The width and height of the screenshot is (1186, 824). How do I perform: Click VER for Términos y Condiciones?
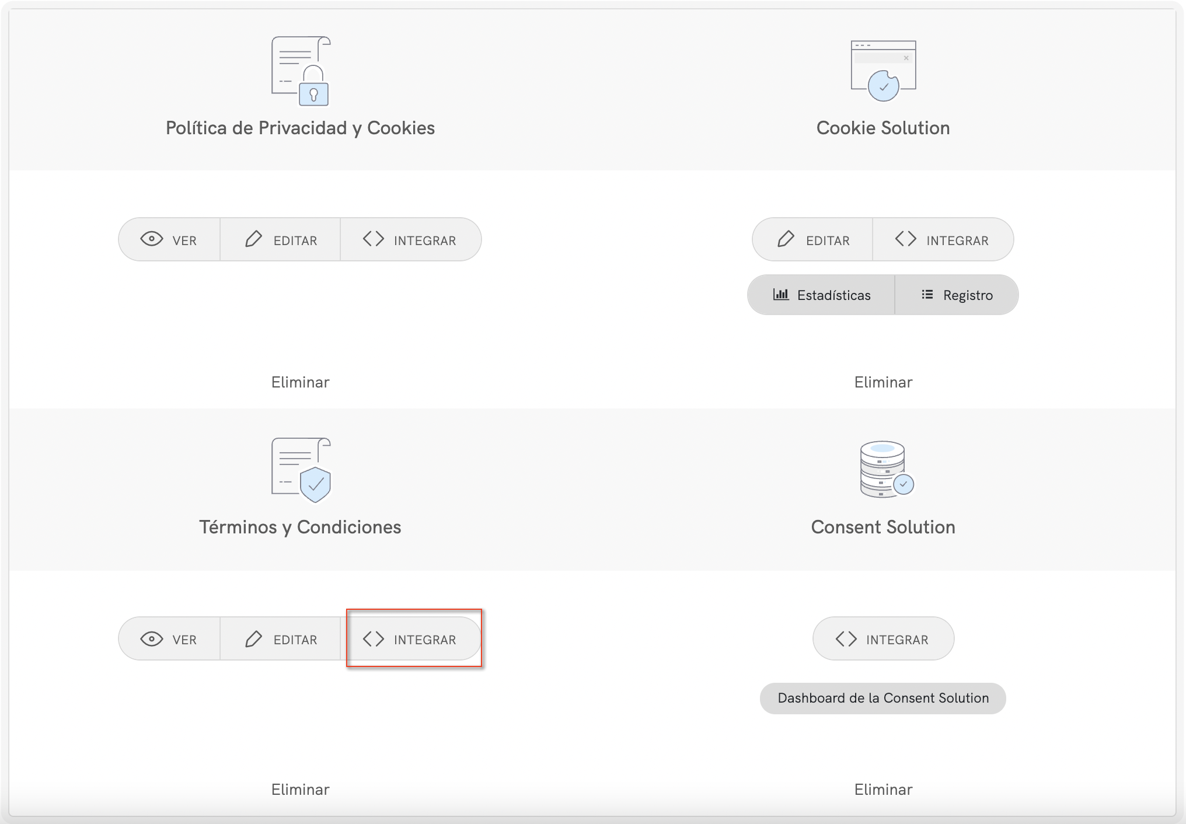(169, 639)
